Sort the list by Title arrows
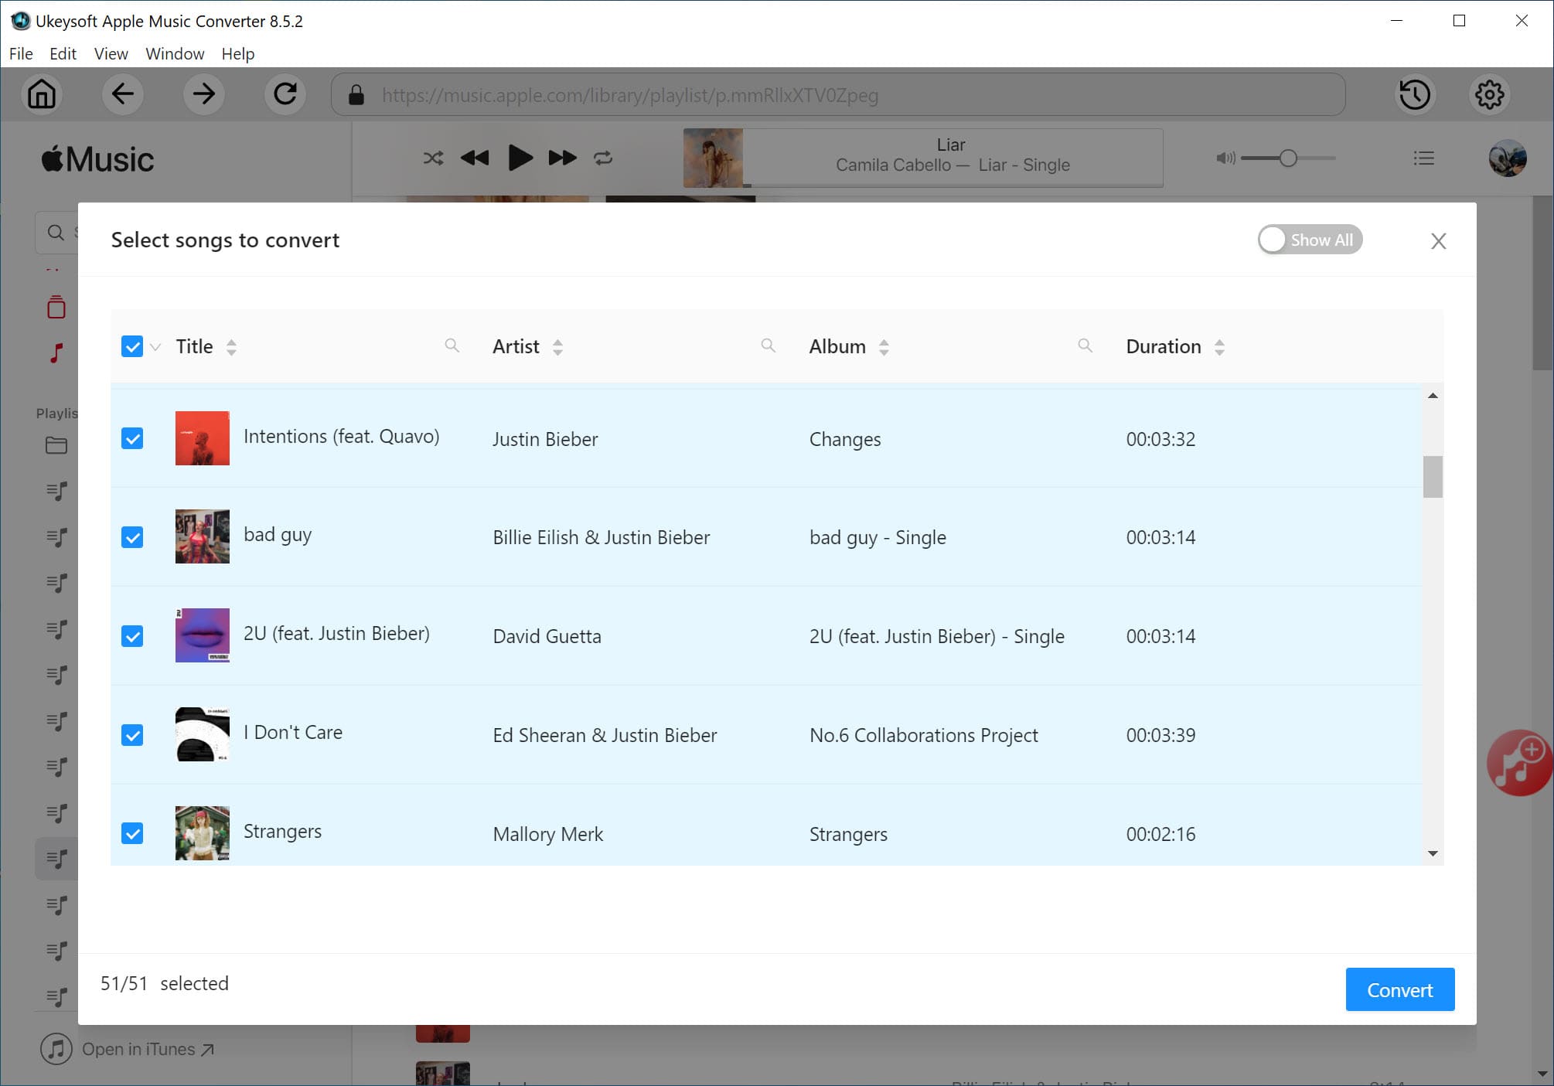This screenshot has width=1554, height=1086. click(x=231, y=347)
